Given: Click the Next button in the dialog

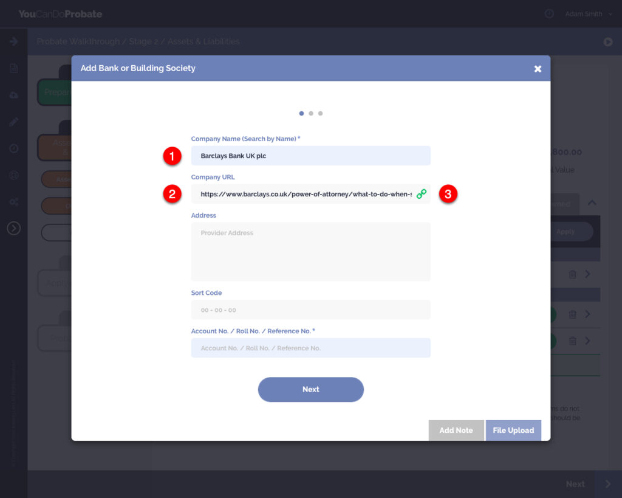Looking at the screenshot, I should click(x=310, y=389).
